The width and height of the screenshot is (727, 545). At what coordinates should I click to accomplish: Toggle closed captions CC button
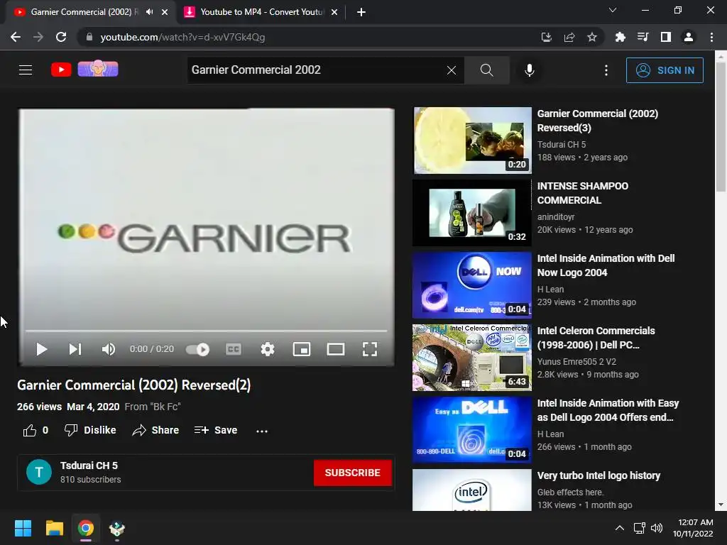233,349
